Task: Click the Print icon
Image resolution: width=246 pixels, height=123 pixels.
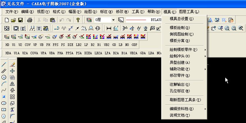Action: 30,20
